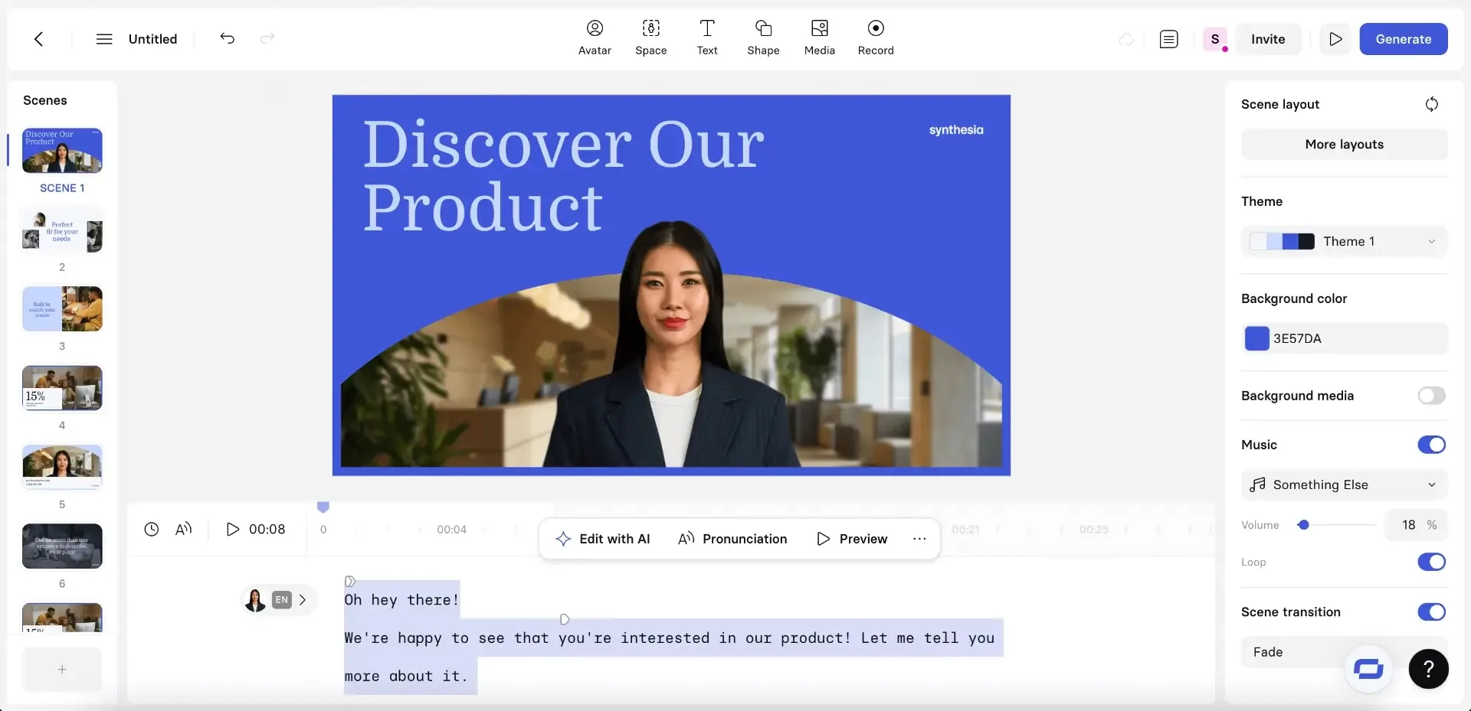
Task: Click Preview in script toolbar
Action: [852, 539]
